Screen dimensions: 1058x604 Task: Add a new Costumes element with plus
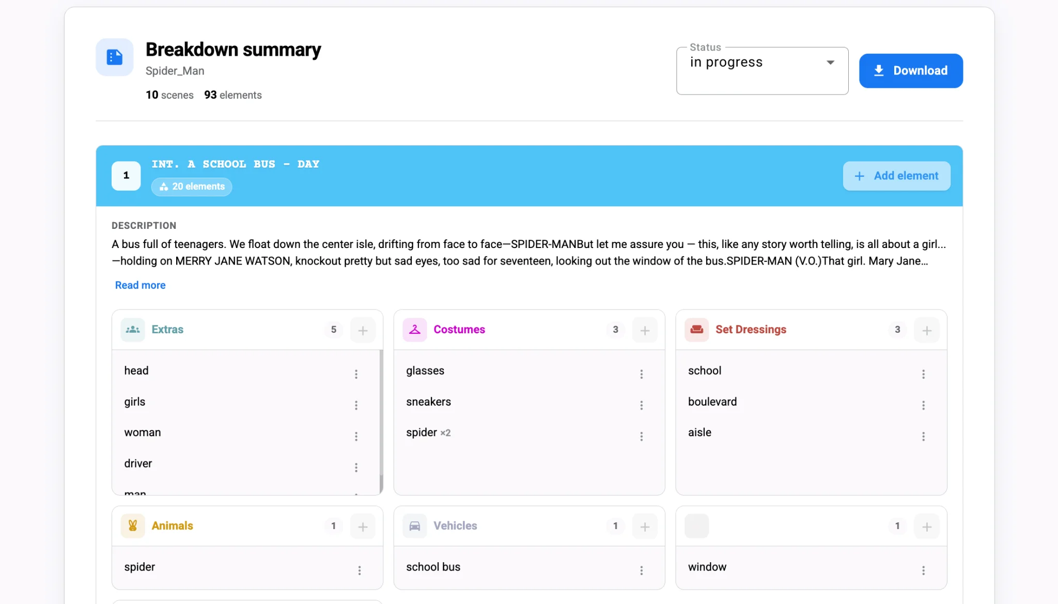point(645,330)
